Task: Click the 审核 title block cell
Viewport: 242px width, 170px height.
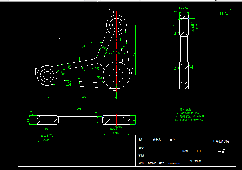Action: [141, 155]
